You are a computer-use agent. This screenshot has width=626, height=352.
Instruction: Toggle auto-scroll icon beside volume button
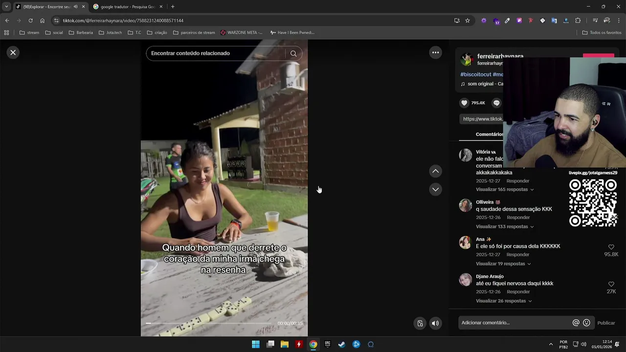point(420,323)
